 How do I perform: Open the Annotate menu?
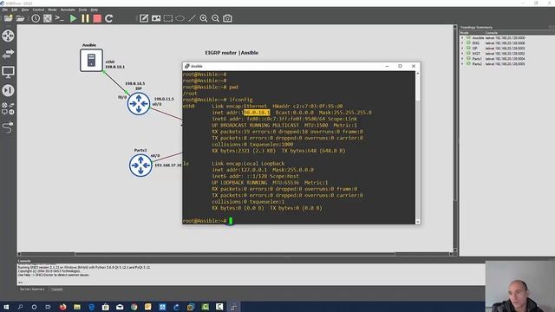pos(68,10)
